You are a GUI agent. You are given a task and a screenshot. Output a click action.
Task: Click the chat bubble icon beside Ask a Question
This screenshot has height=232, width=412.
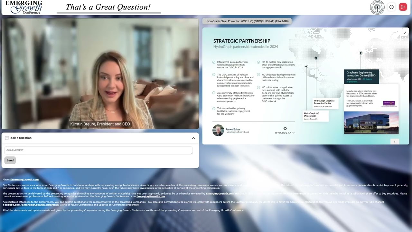[7, 138]
